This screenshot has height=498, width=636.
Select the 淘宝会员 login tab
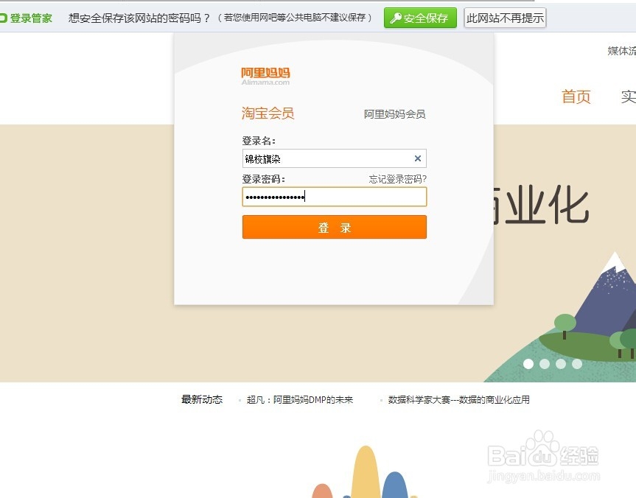(x=268, y=113)
